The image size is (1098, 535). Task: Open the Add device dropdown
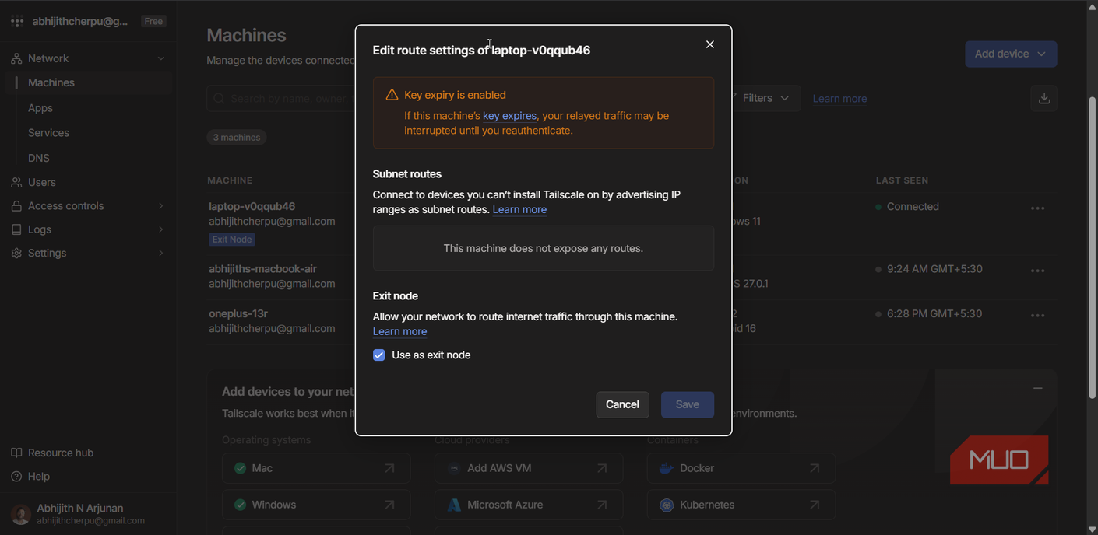click(x=1011, y=54)
